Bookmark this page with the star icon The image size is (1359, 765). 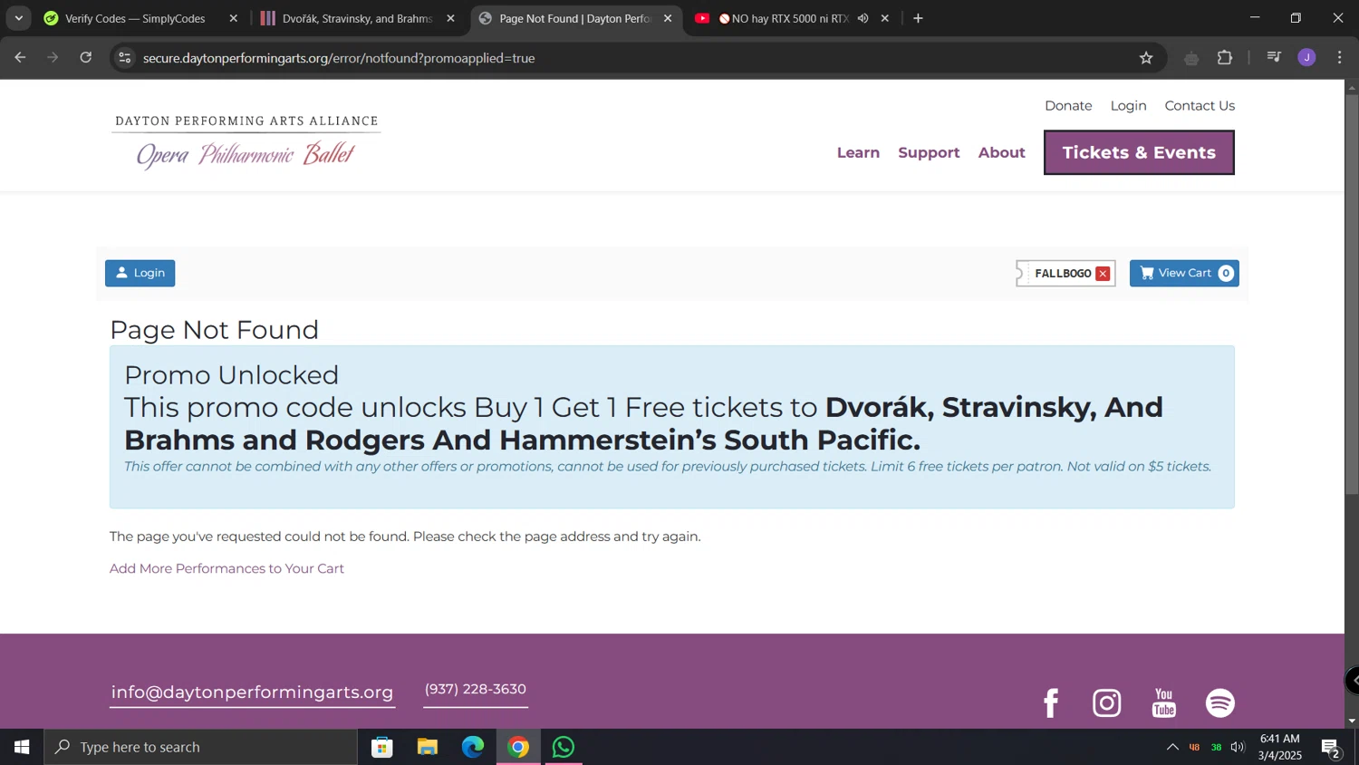pyautogui.click(x=1146, y=58)
